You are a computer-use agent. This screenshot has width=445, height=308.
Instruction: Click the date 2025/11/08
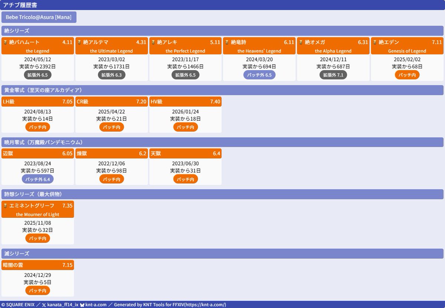pos(37,223)
